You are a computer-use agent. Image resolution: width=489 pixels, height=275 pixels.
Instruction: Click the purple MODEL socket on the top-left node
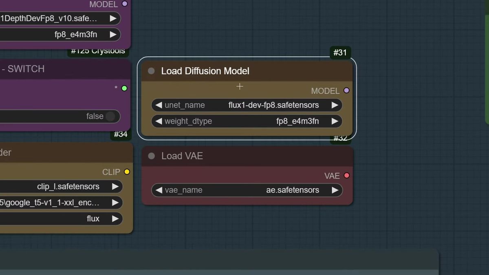pyautogui.click(x=125, y=4)
